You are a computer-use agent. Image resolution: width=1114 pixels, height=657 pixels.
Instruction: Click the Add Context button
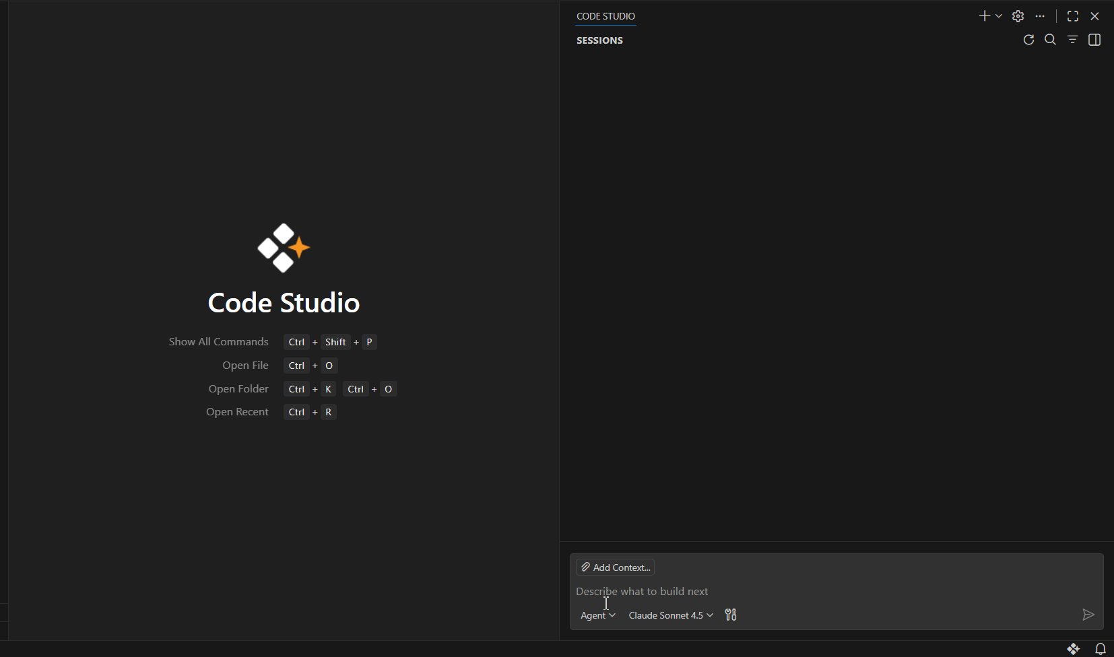pos(616,567)
